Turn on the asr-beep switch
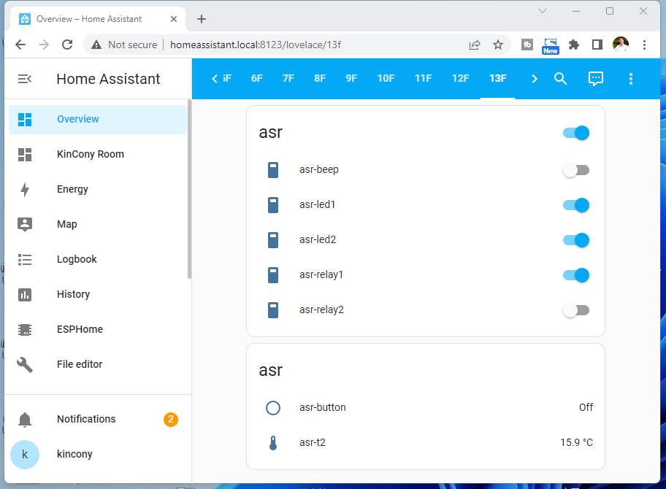The height and width of the screenshot is (489, 666). coord(575,170)
